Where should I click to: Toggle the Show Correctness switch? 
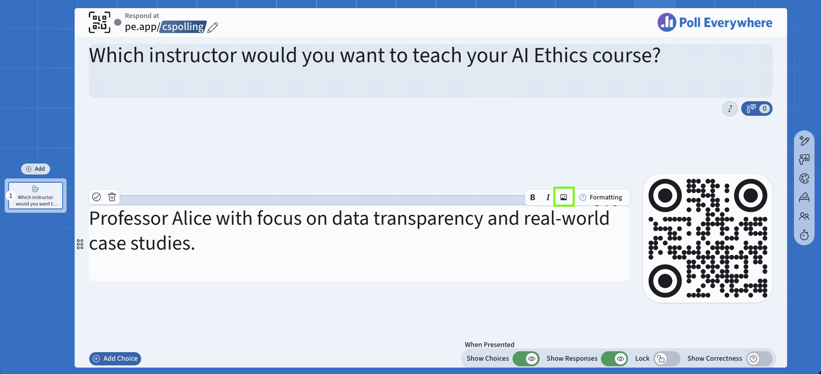click(759, 359)
